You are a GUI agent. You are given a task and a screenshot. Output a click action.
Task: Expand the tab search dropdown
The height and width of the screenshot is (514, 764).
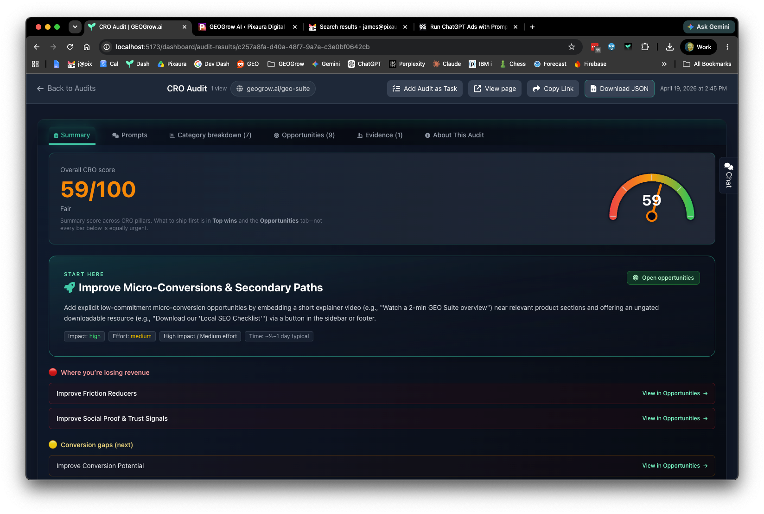(75, 27)
